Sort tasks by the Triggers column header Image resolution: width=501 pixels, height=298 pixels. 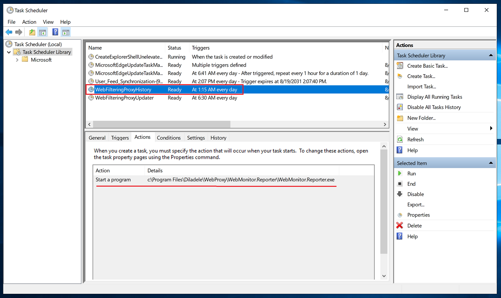pyautogui.click(x=286, y=48)
